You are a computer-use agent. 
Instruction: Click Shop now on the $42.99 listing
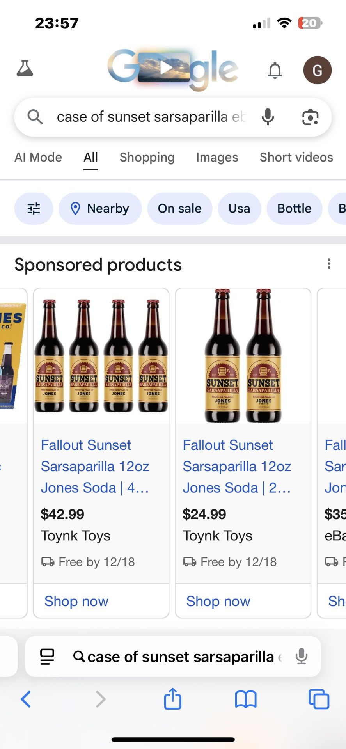[x=76, y=601]
